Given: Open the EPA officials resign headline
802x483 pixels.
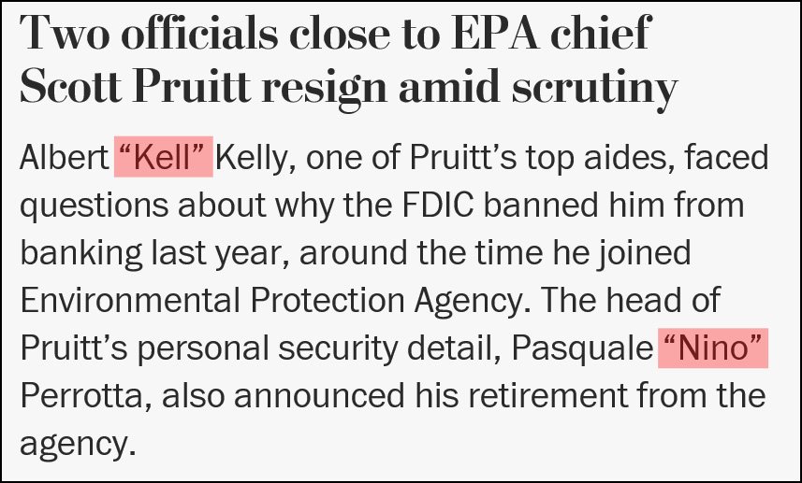Looking at the screenshot, I should tap(348, 60).
